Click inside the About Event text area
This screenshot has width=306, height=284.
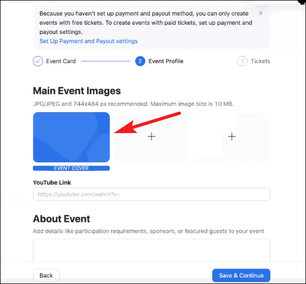[x=151, y=251]
